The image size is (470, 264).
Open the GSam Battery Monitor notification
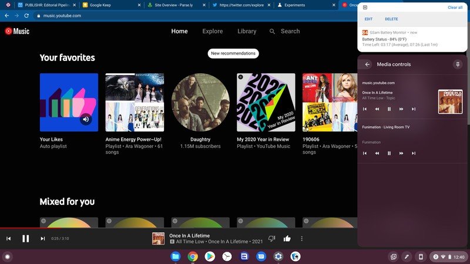pyautogui.click(x=412, y=39)
